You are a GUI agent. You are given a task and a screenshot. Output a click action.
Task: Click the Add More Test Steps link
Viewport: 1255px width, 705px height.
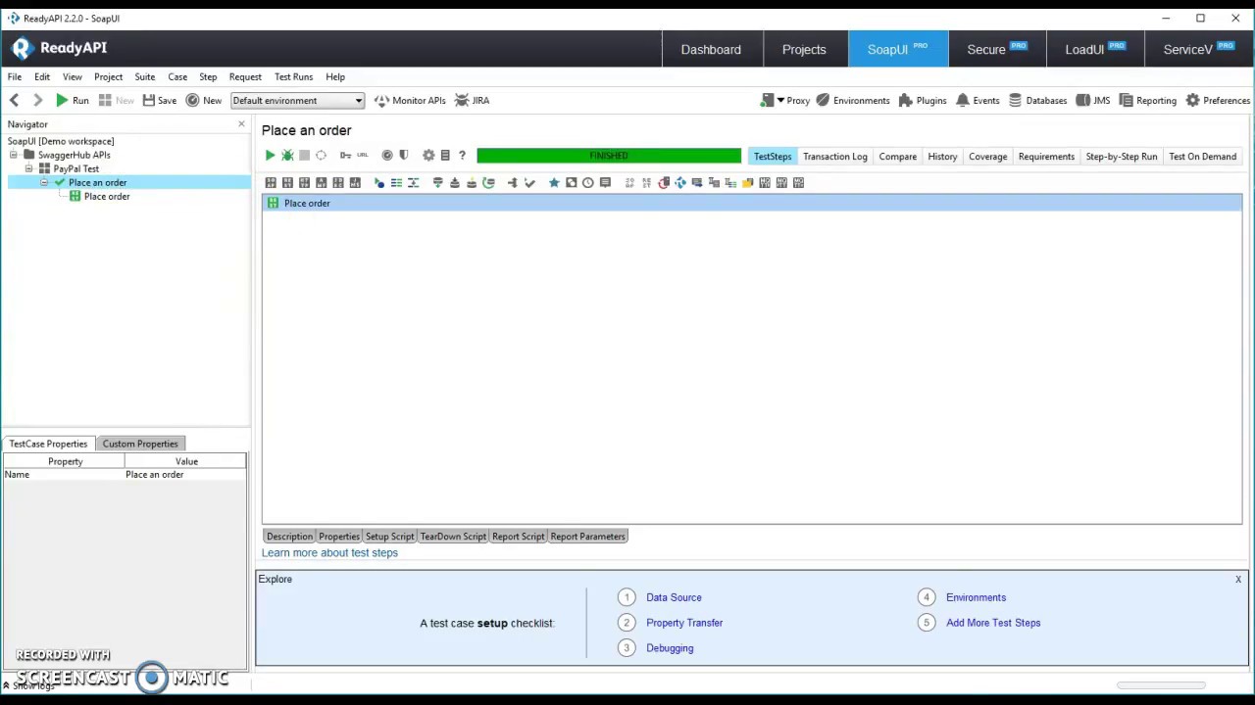tap(993, 623)
